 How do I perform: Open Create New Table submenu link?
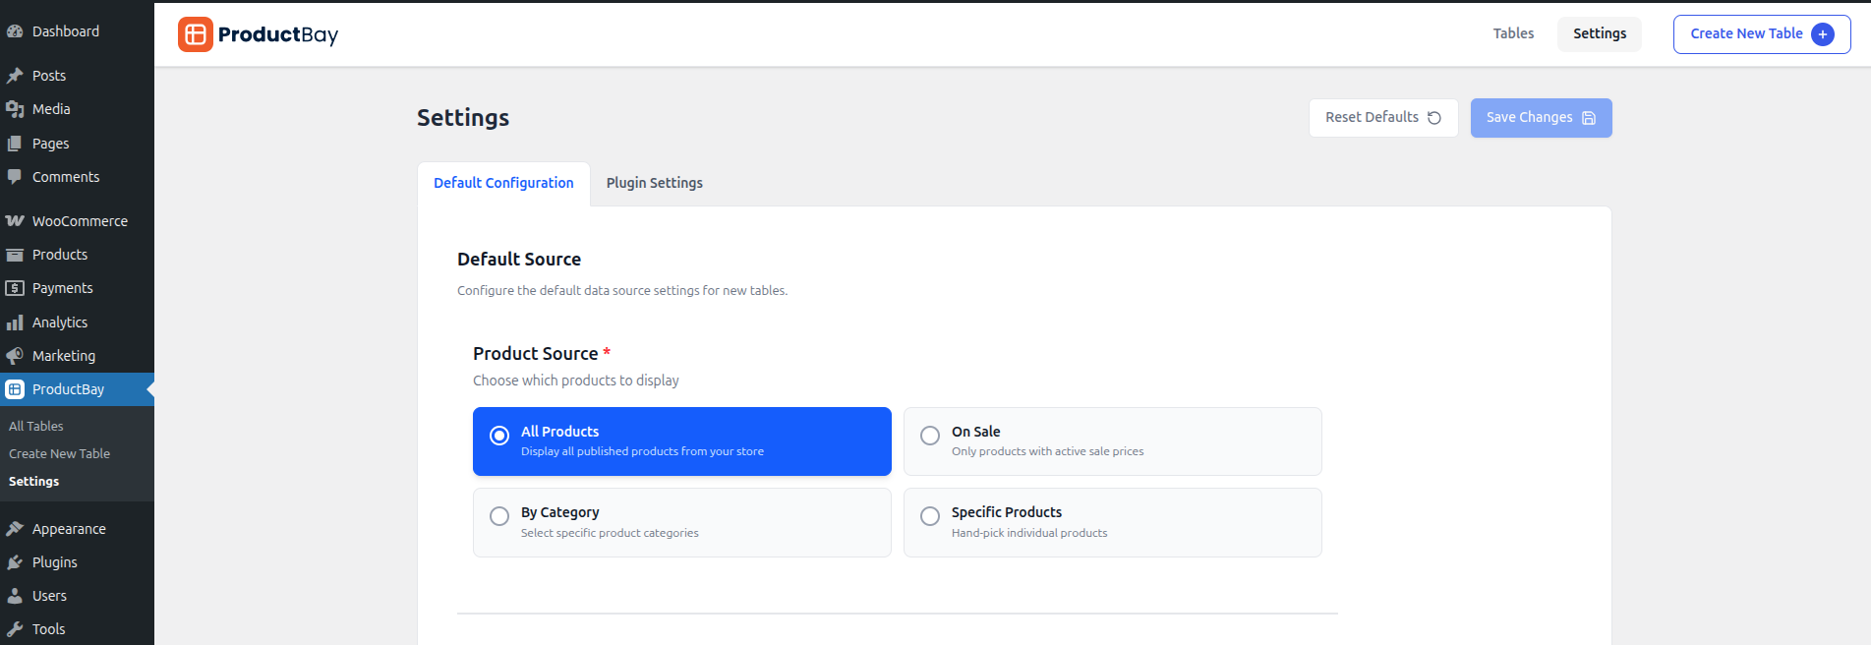pyautogui.click(x=59, y=454)
